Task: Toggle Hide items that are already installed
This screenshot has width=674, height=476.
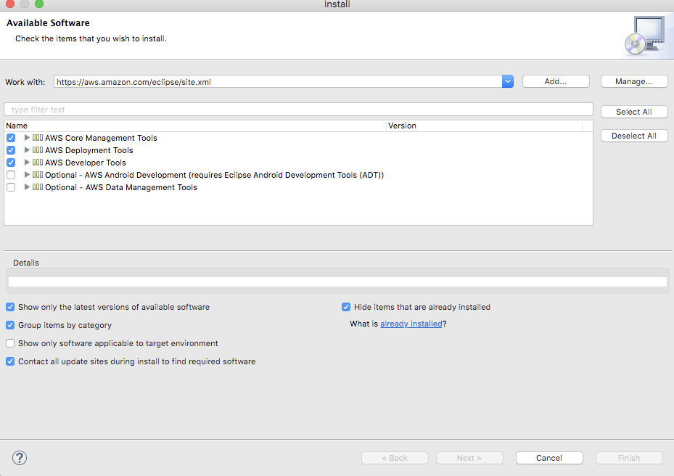Action: pos(346,307)
